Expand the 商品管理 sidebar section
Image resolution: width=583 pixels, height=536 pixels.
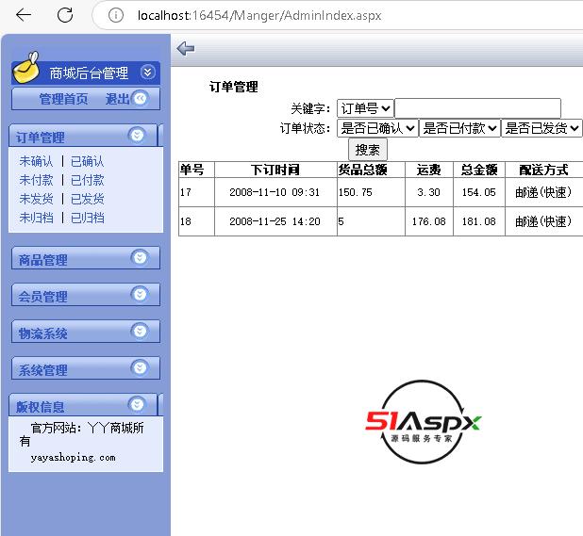[140, 257]
